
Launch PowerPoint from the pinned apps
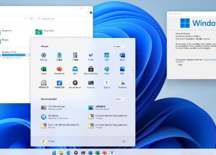59,70
